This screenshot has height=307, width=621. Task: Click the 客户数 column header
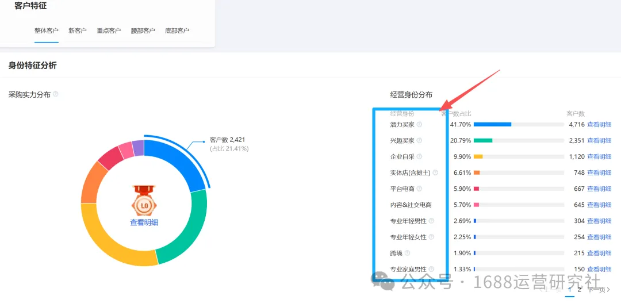click(576, 114)
